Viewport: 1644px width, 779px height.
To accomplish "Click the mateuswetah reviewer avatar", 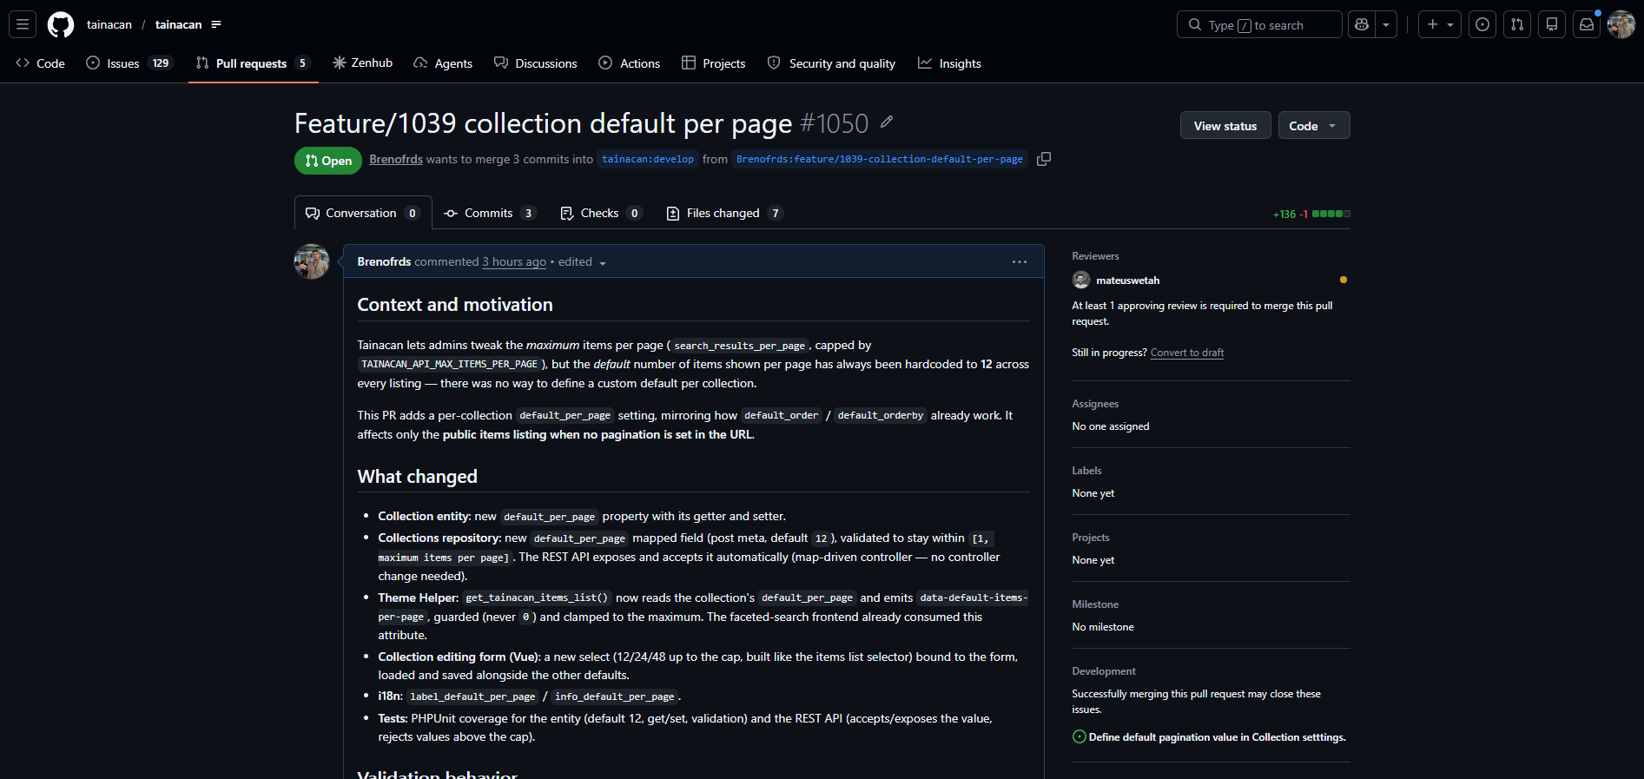I will (x=1081, y=280).
